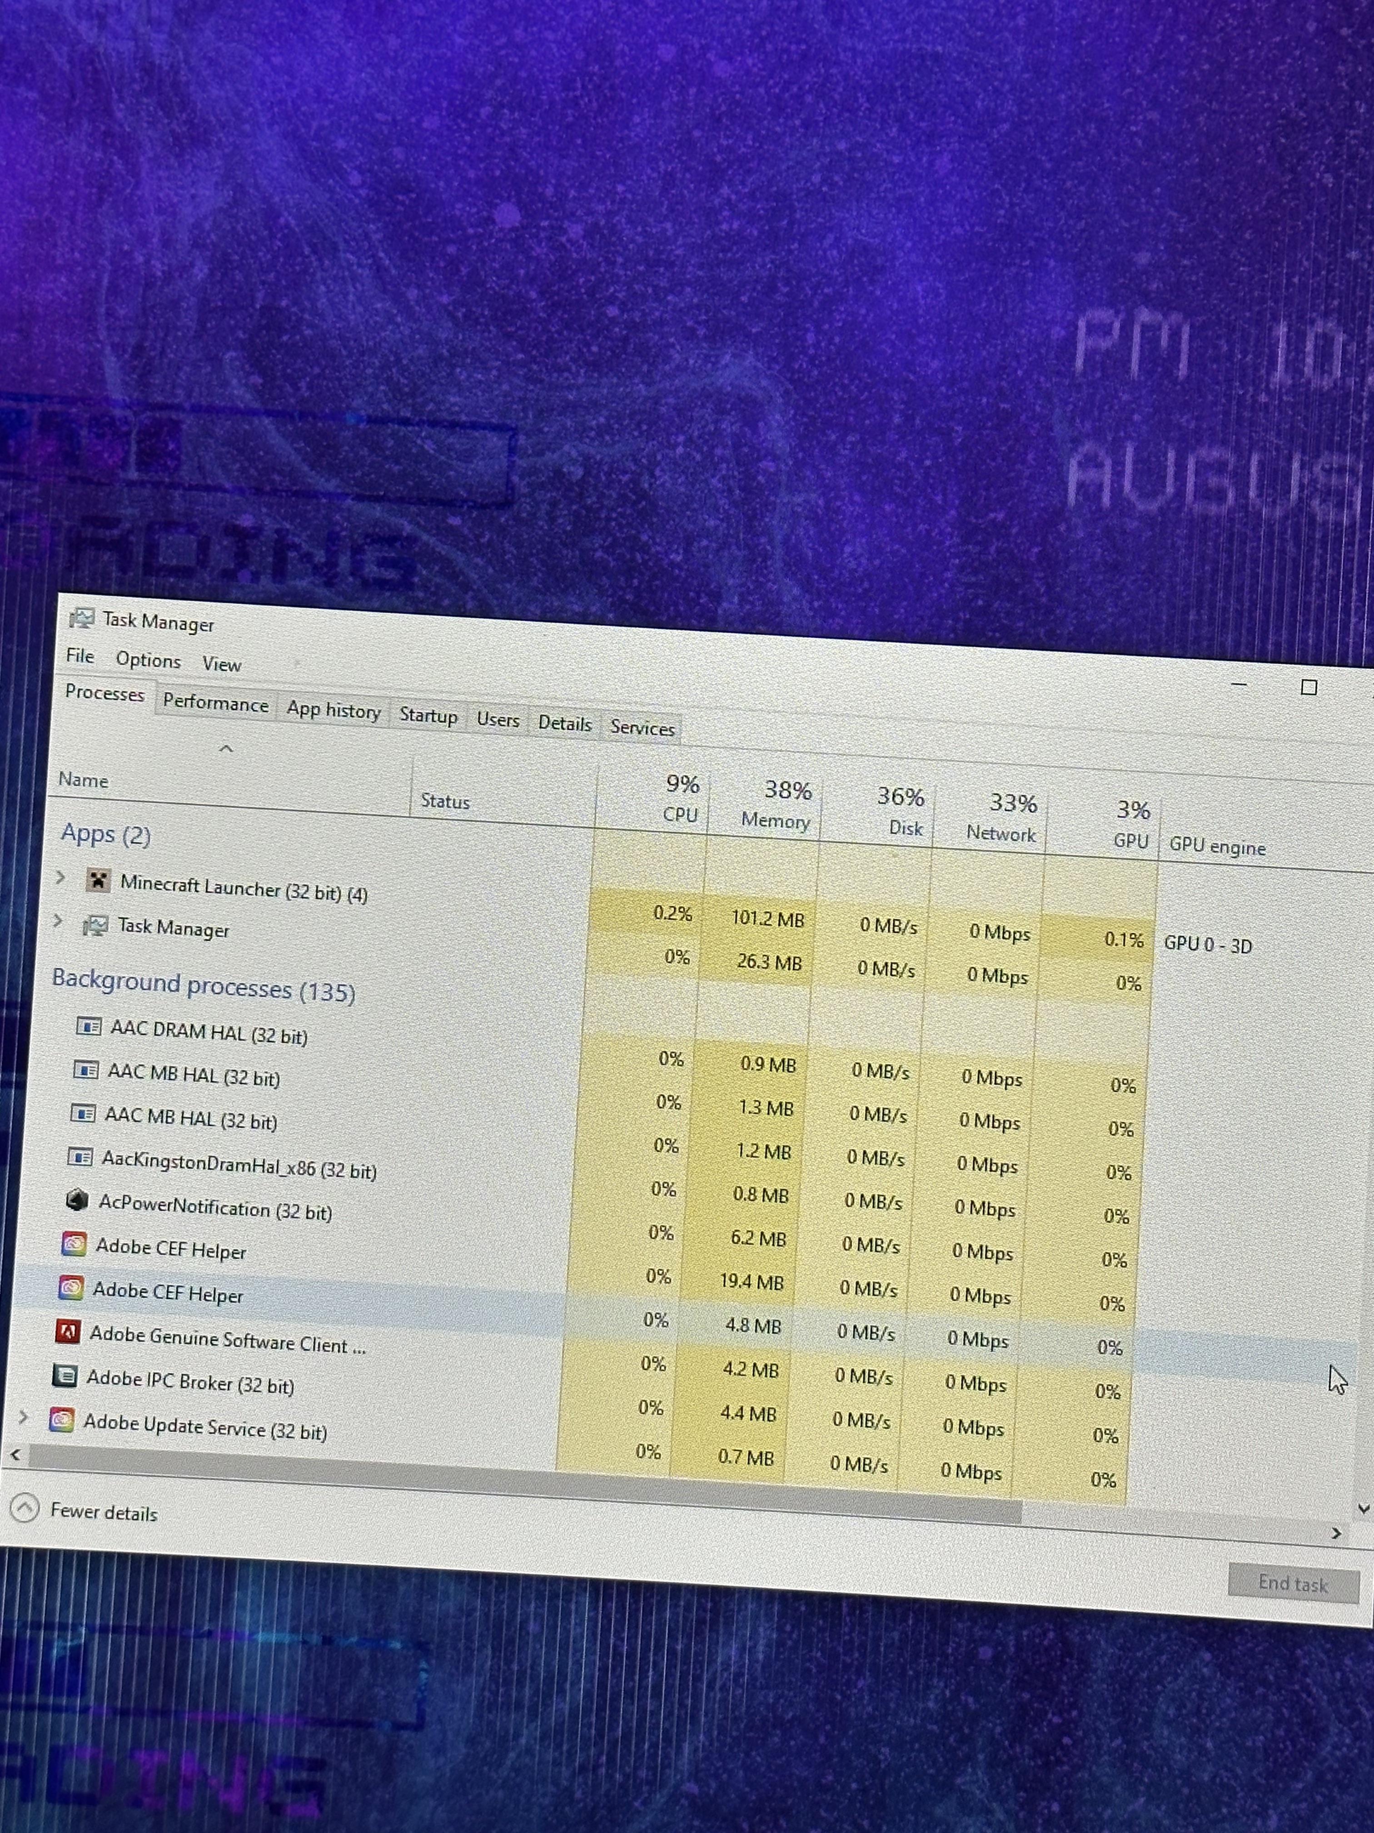Click the Adobe Genuine Software Client icon

click(68, 1333)
